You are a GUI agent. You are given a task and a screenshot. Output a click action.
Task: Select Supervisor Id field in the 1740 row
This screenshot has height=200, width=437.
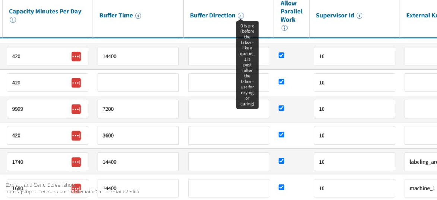[x=355, y=162]
